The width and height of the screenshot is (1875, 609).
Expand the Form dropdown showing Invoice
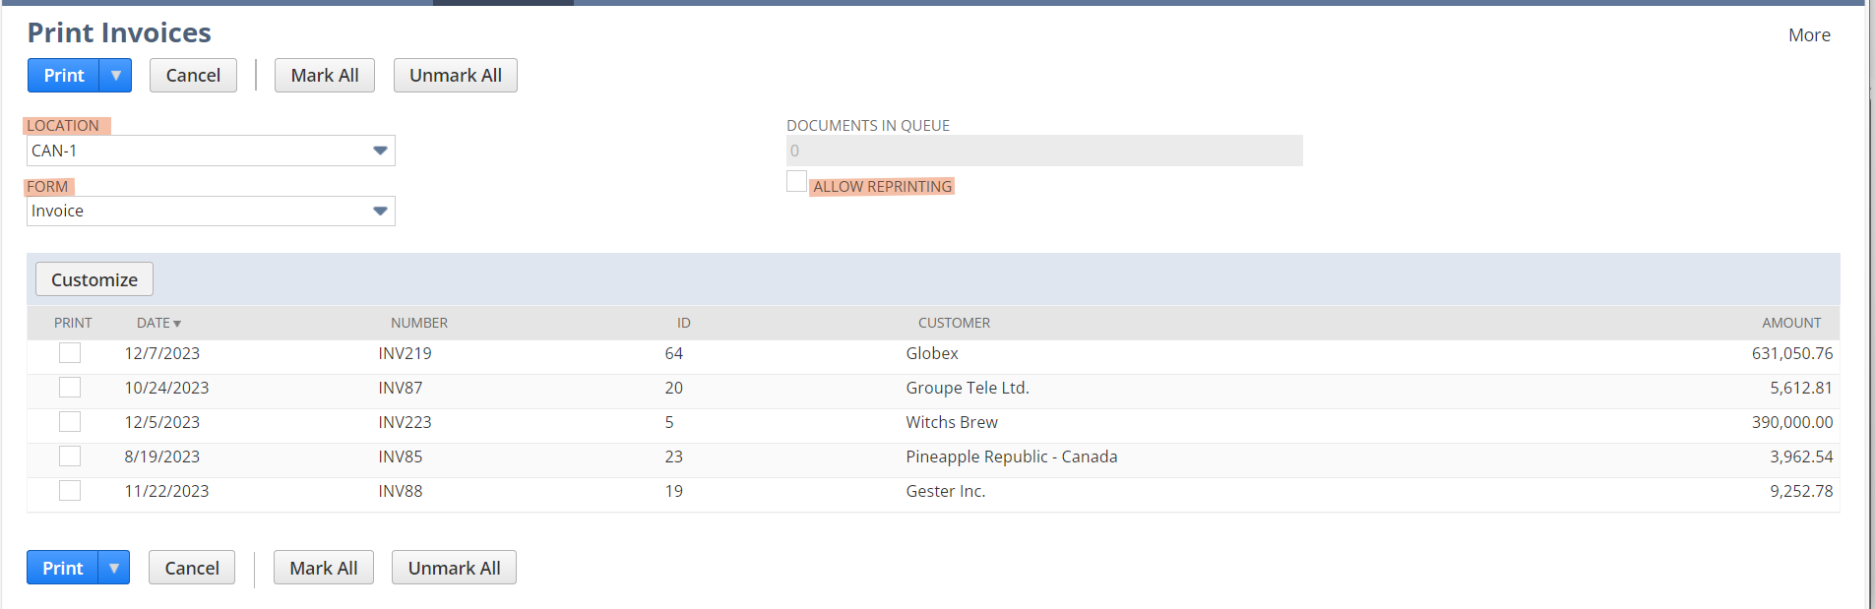coord(380,212)
